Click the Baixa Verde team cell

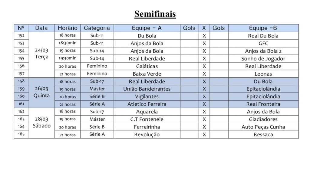click(147, 74)
